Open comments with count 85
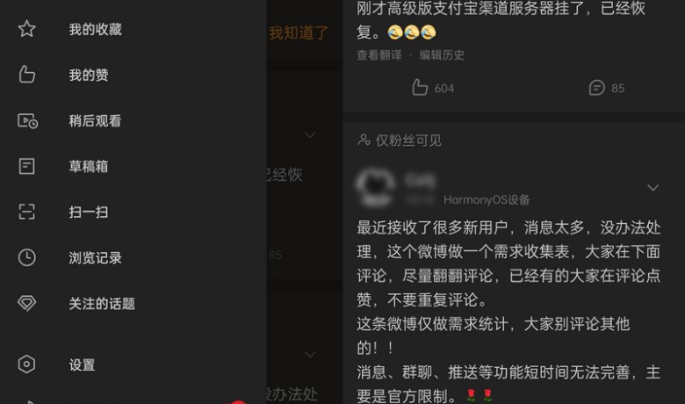The image size is (685, 404). click(597, 88)
